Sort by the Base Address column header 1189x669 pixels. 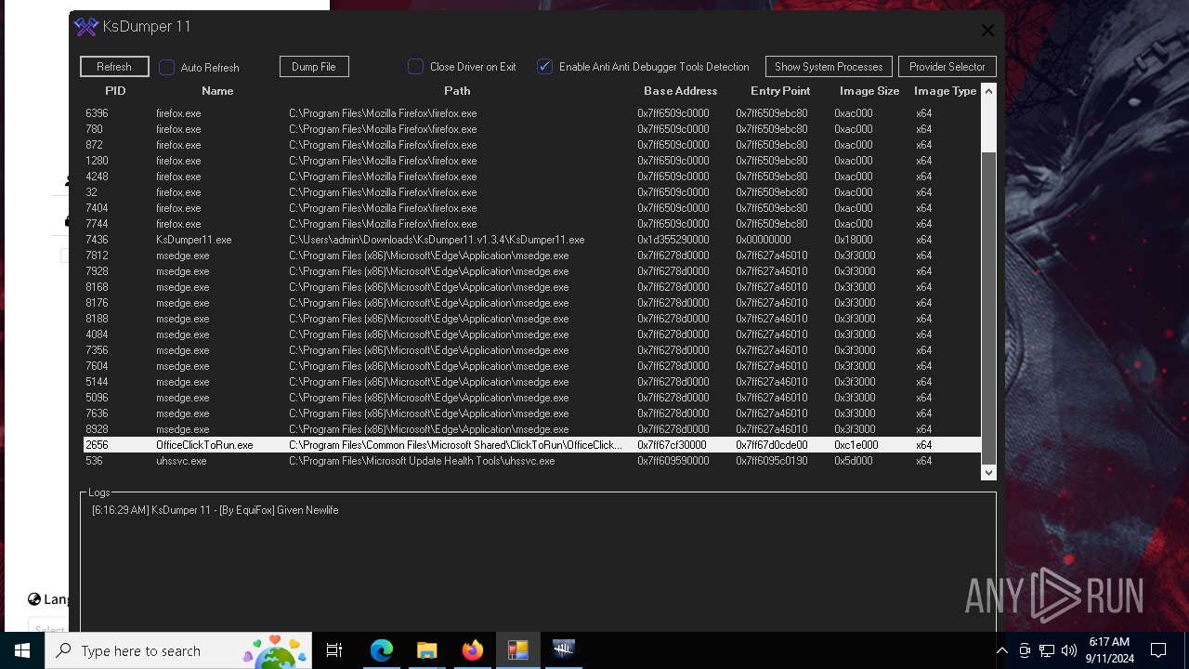click(x=681, y=91)
